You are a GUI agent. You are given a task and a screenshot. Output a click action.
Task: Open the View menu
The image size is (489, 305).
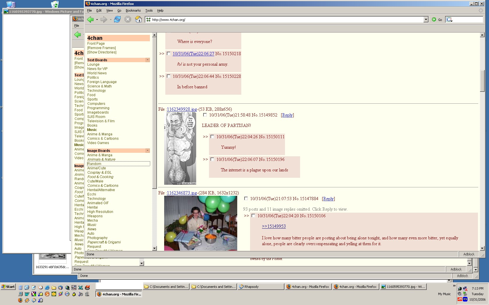tap(109, 10)
